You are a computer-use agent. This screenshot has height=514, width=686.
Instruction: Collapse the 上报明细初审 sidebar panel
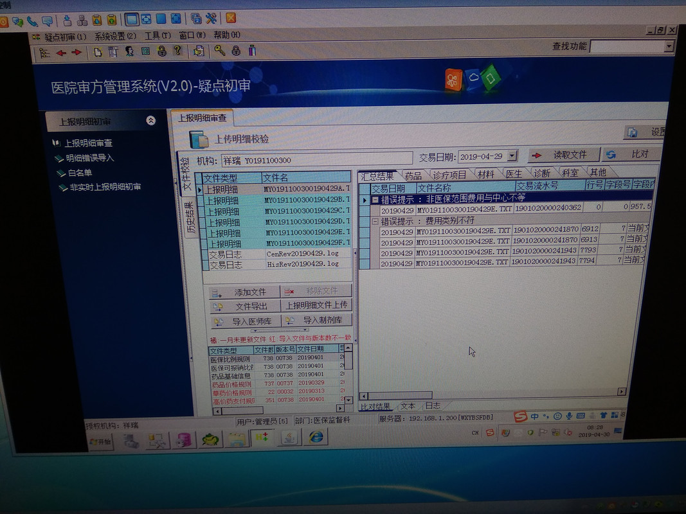coord(150,120)
